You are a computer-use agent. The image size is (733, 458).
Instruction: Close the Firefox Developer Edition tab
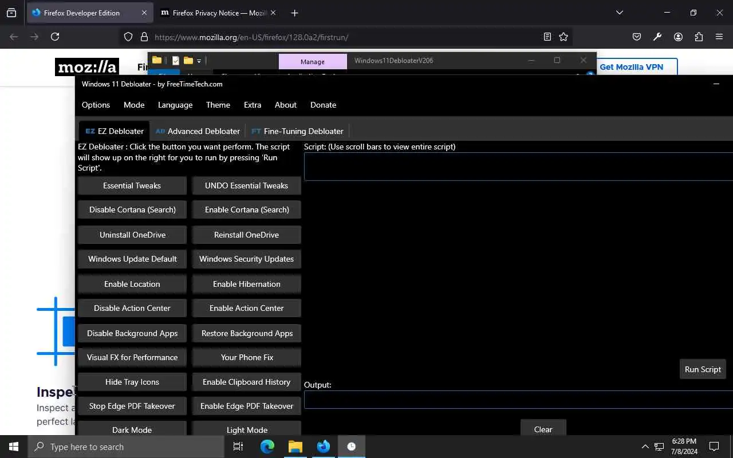[x=144, y=13]
